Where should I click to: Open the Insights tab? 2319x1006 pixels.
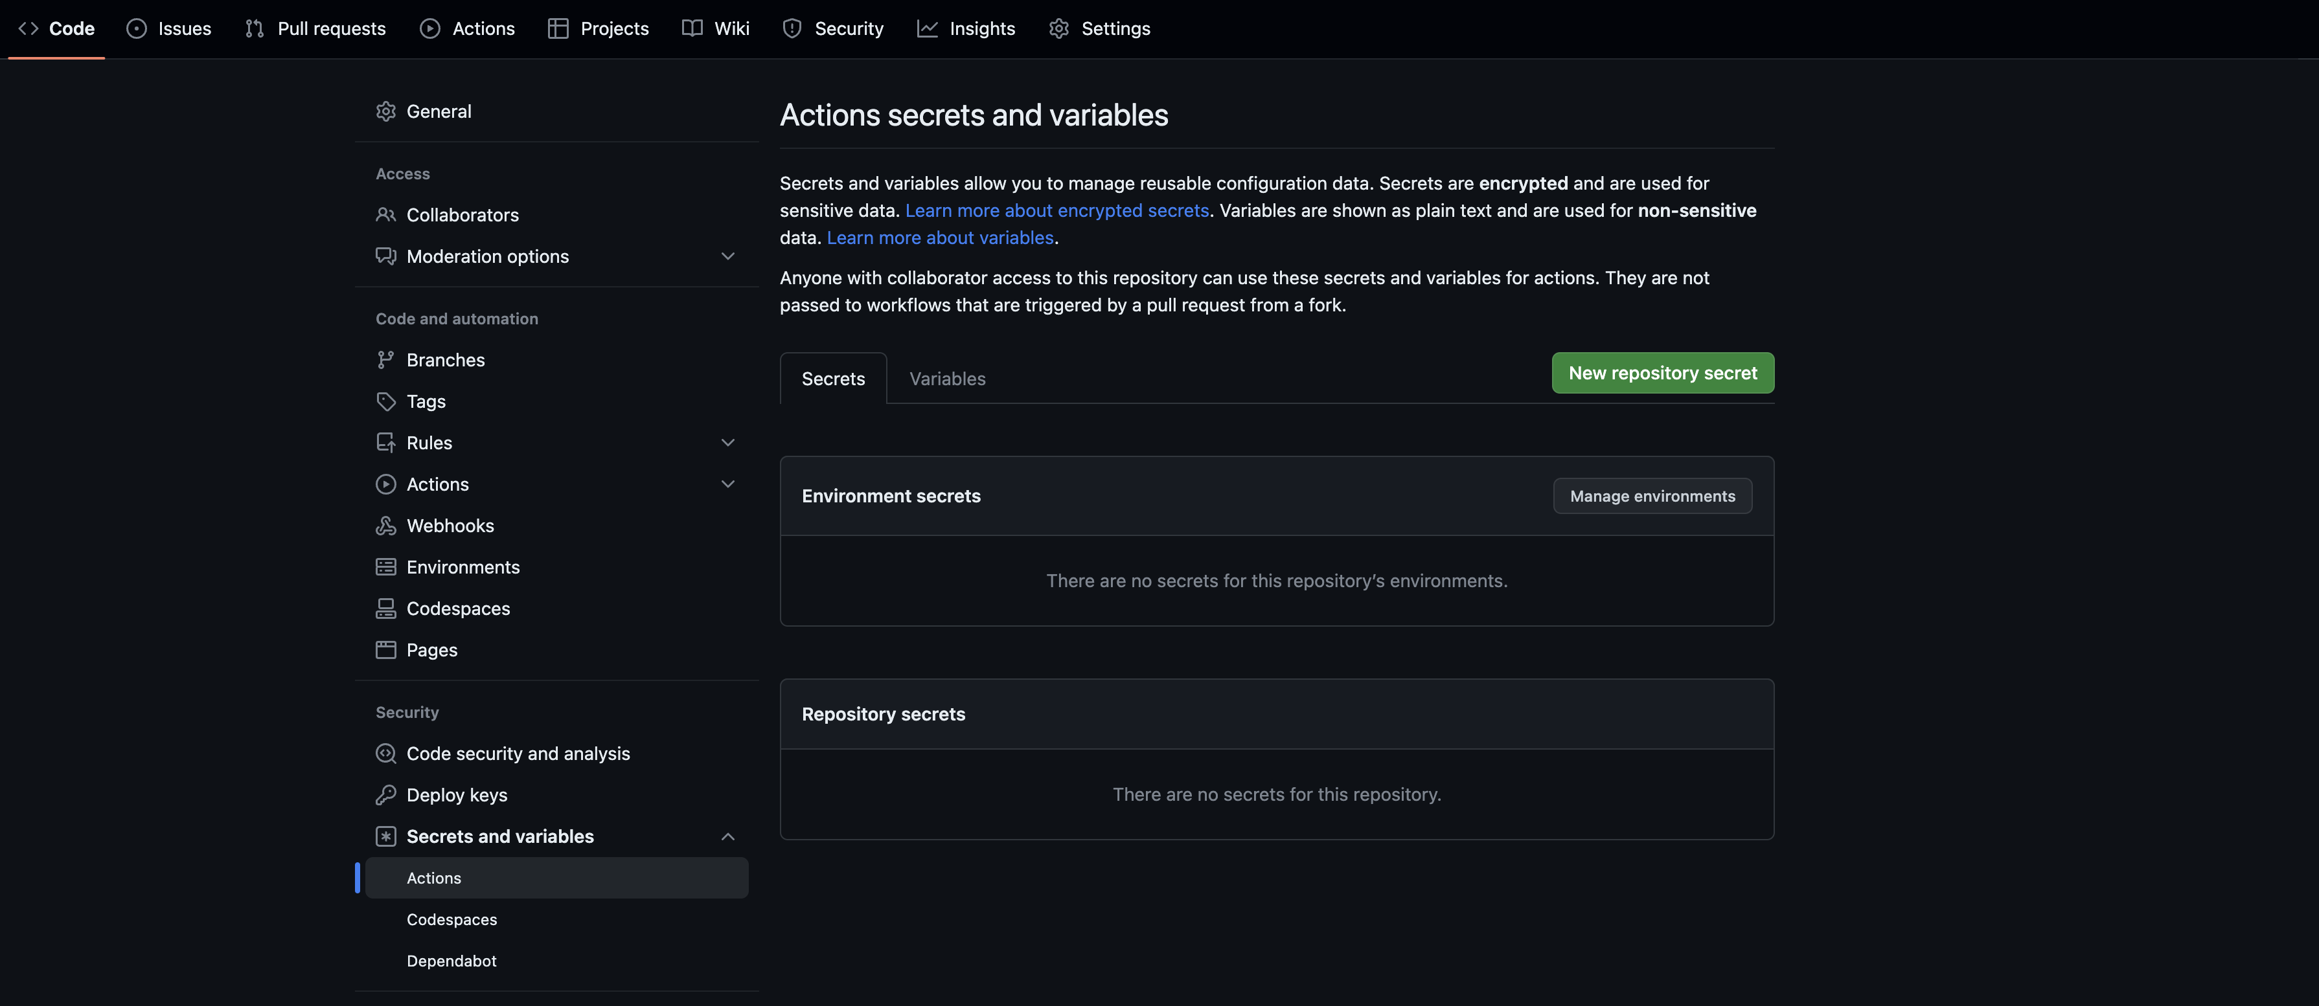(x=966, y=28)
